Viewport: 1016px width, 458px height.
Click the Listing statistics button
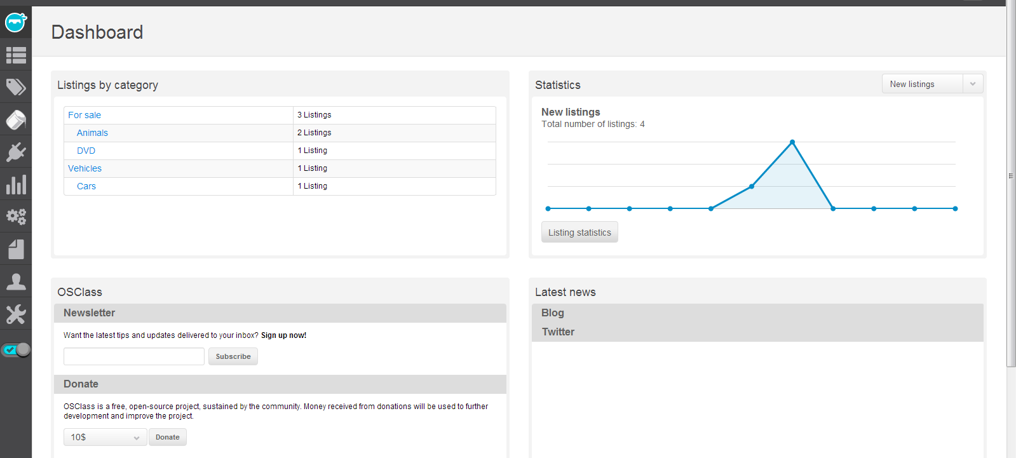click(x=579, y=232)
